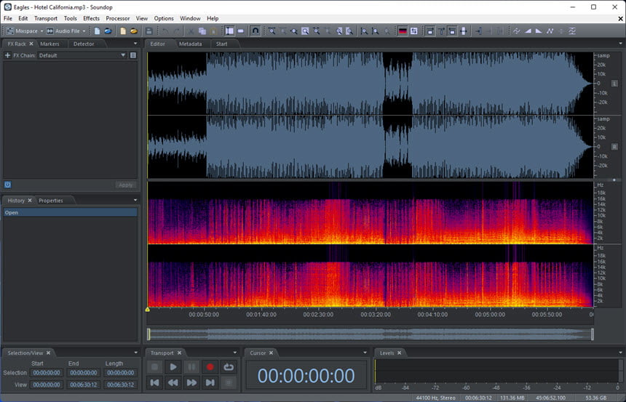This screenshot has height=402, width=626.
Task: Open the FX chain list icon
Action: coord(133,55)
